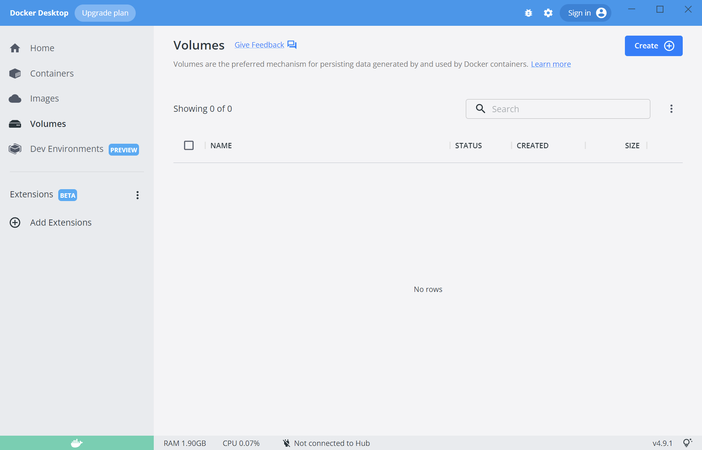Screen dimensions: 702x450
Task: Click the Docker whale icon in status bar
Action: pyautogui.click(x=77, y=443)
